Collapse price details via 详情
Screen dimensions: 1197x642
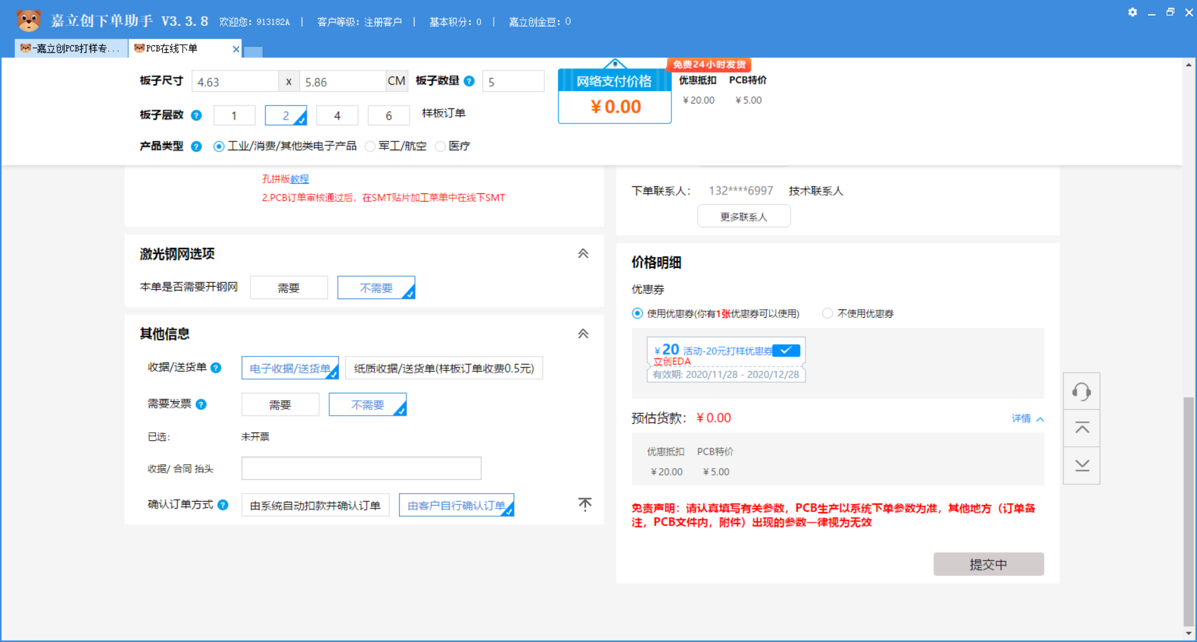(x=1027, y=418)
